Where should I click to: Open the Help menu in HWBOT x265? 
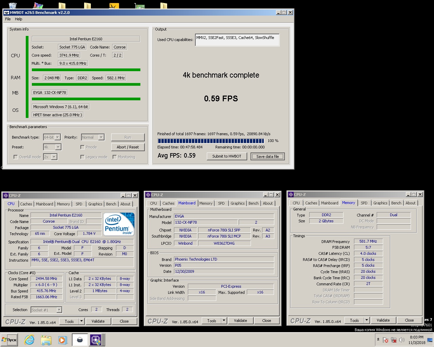click(19, 19)
